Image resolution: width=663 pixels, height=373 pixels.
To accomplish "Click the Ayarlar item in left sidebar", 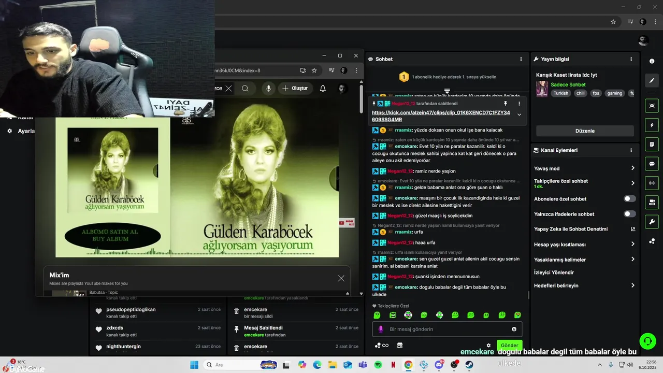I will tap(21, 131).
